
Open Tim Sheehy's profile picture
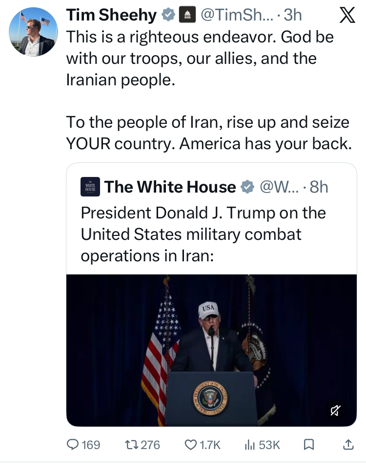pyautogui.click(x=33, y=32)
